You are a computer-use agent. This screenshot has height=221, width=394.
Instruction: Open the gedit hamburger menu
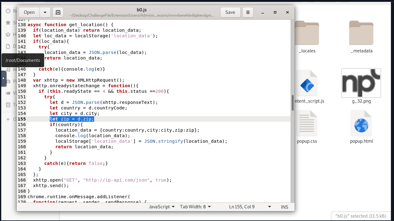[248, 12]
